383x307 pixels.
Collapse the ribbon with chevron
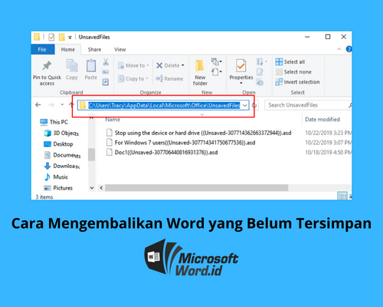[x=339, y=49]
